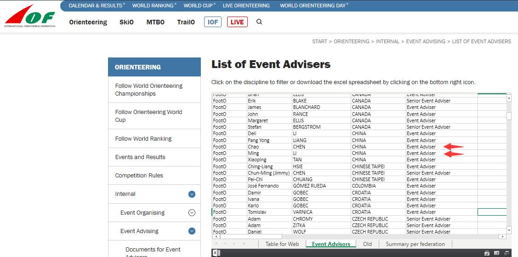518x257 pixels.
Task: Click the spreadsheet's vertical scrollbar thumb
Action: click(x=509, y=116)
